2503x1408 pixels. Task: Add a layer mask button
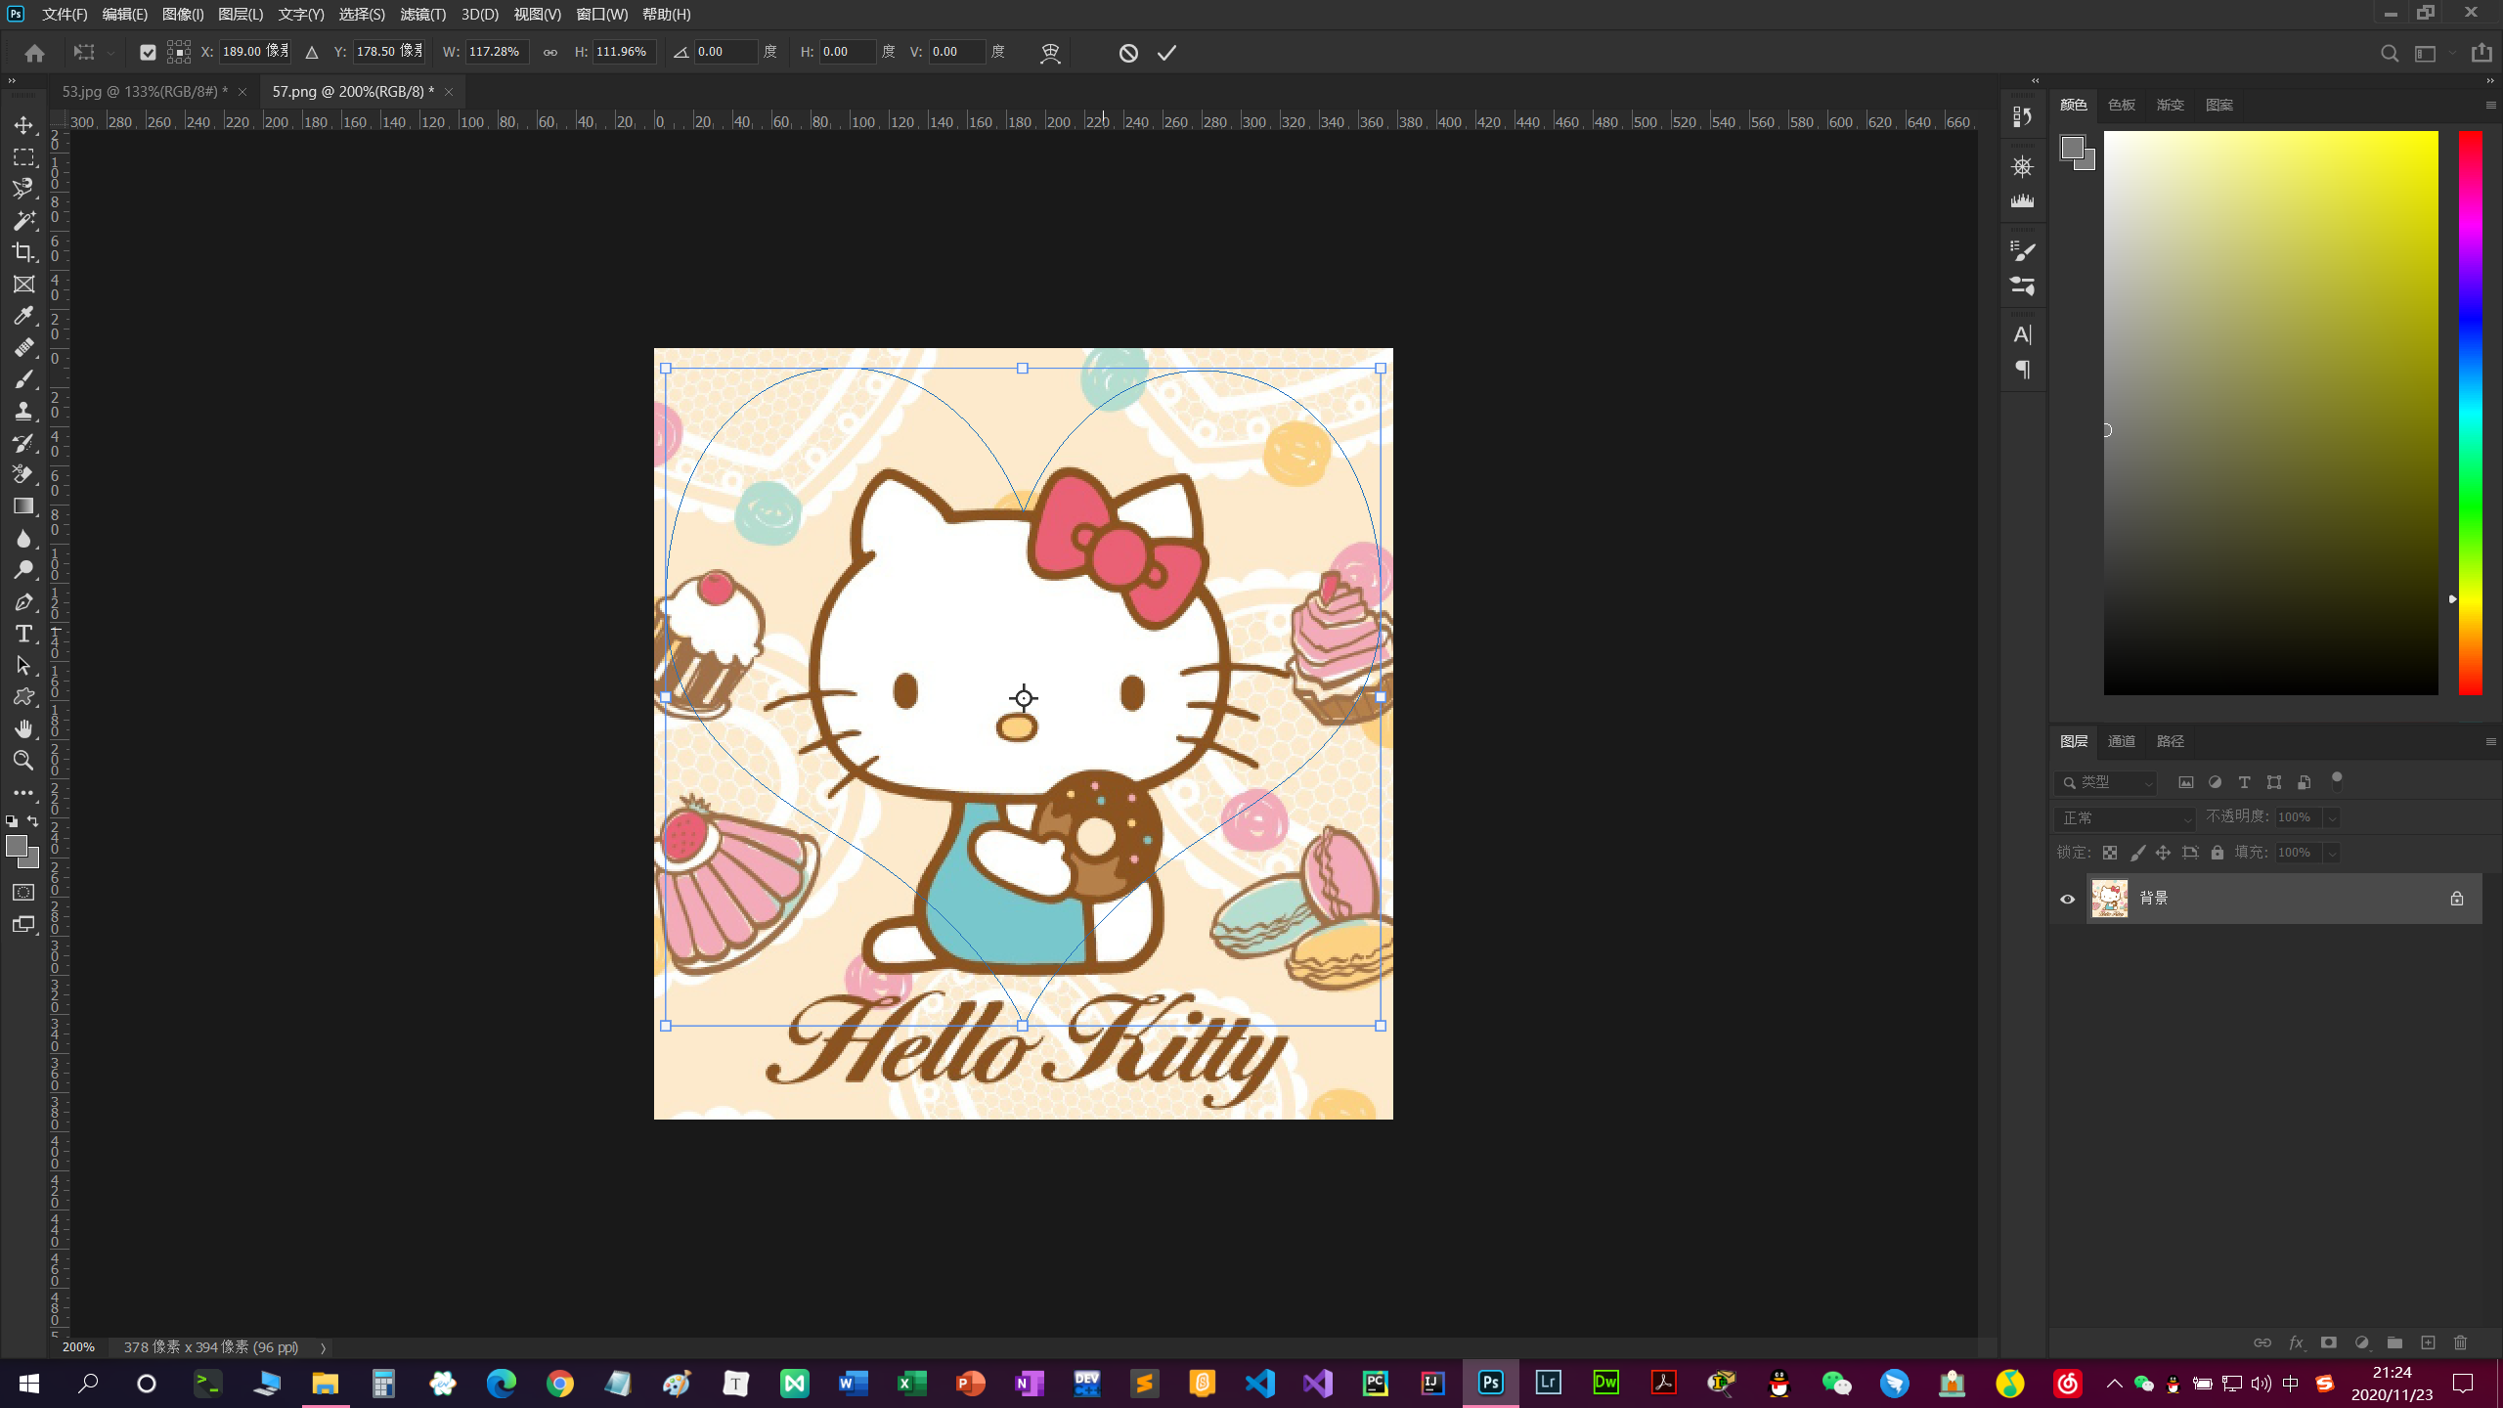tap(2328, 1342)
